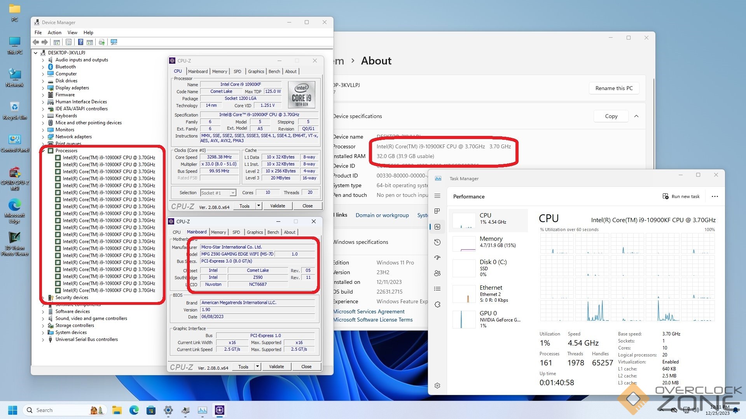The height and width of the screenshot is (419, 746).
Task: Open Processes page in Task Manager sidebar
Action: pyautogui.click(x=437, y=211)
